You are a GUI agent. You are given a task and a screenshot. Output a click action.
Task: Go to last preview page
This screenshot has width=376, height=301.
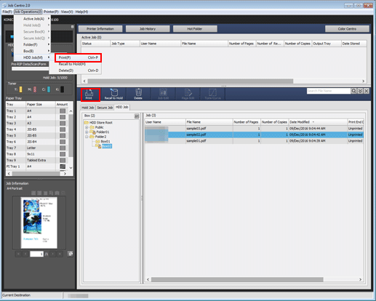(x=60, y=254)
